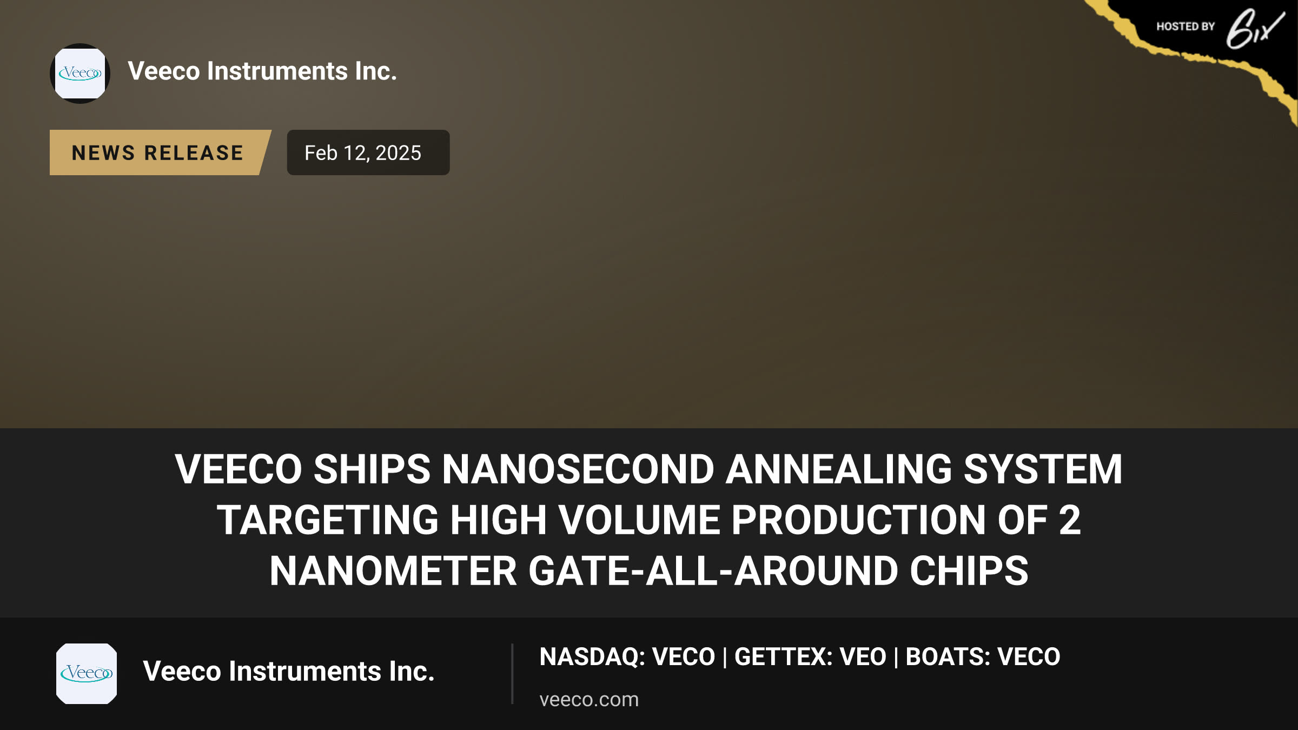
Task: Click the BOATS: VECO ticker text
Action: tap(983, 657)
